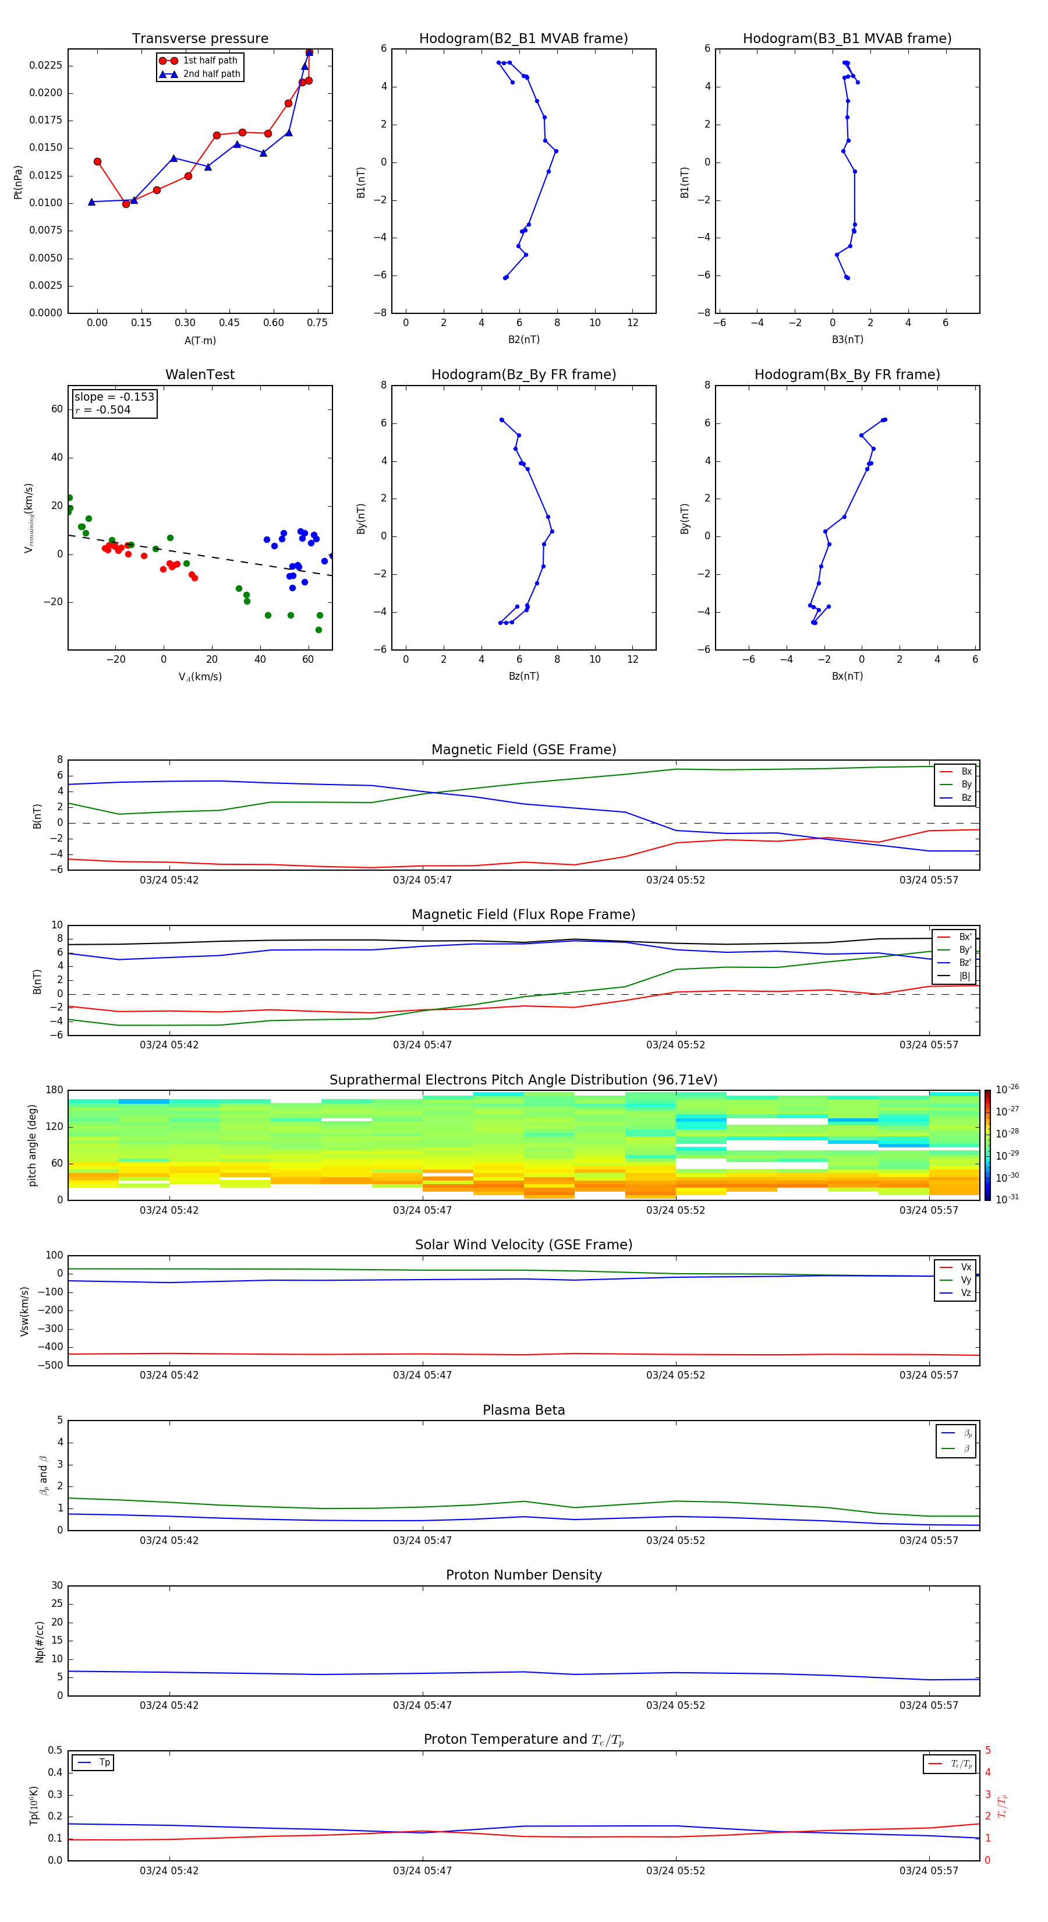The width and height of the screenshot is (1048, 1922).
Task: Click the 'Vy' legend entry
Action: (955, 1280)
